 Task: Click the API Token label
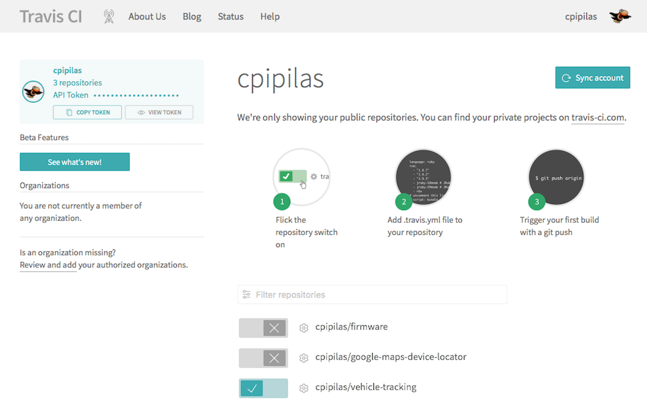pos(71,95)
